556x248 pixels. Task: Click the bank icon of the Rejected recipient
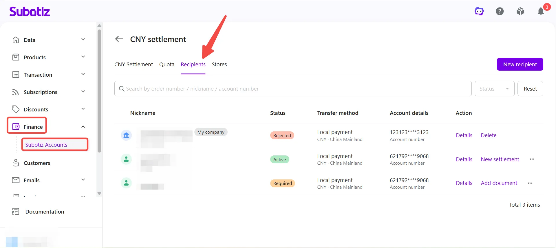tap(126, 135)
